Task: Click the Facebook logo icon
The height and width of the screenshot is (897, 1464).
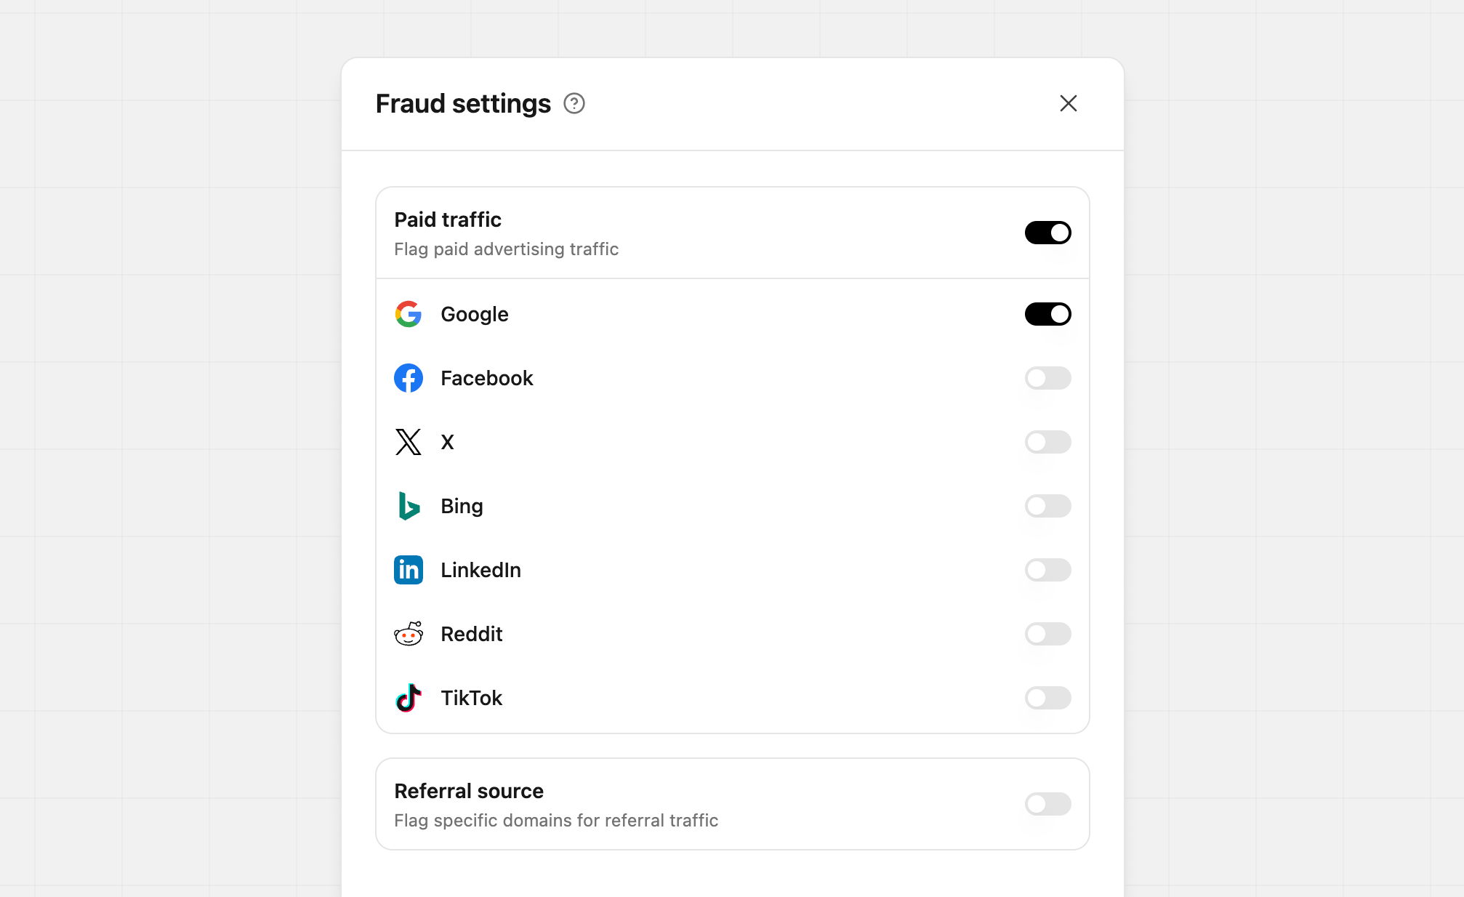Action: pyautogui.click(x=409, y=378)
